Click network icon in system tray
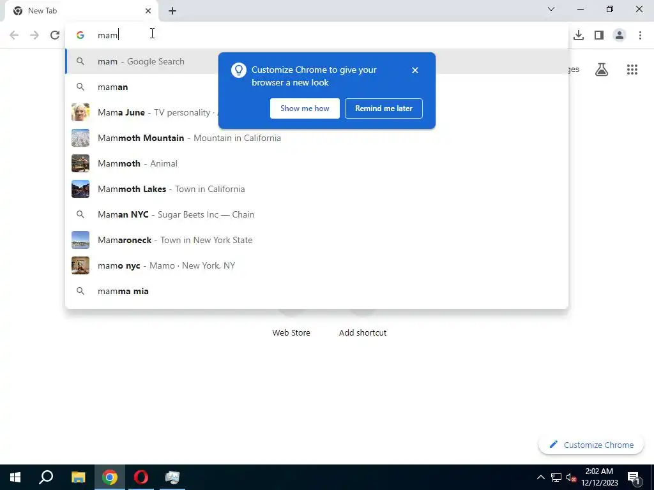Image resolution: width=654 pixels, height=490 pixels. 556,477
